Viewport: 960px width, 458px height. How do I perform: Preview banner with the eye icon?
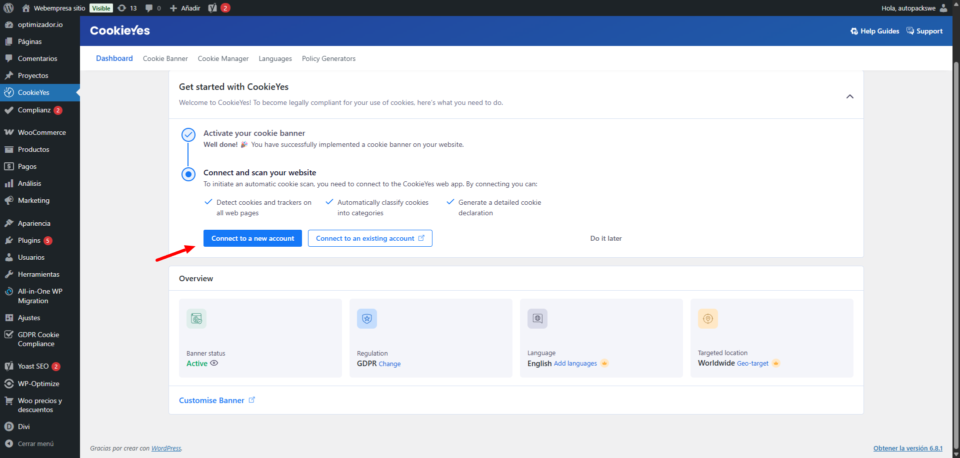[214, 363]
